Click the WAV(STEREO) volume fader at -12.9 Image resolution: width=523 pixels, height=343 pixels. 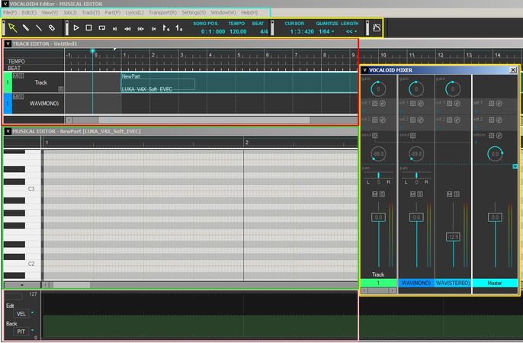point(453,237)
